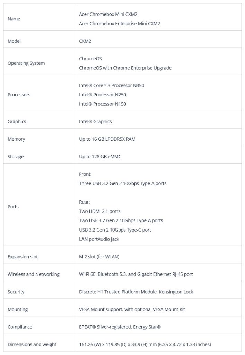Click the "Ports" row label
The image size is (245, 355).
click(x=13, y=206)
